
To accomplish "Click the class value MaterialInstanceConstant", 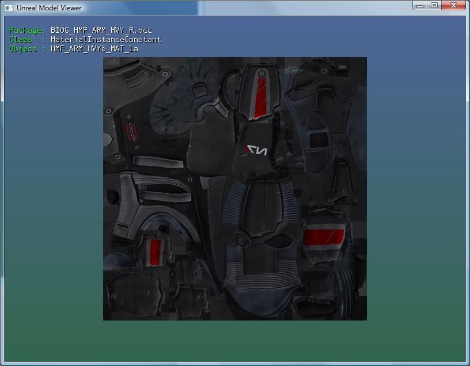I will (x=106, y=40).
